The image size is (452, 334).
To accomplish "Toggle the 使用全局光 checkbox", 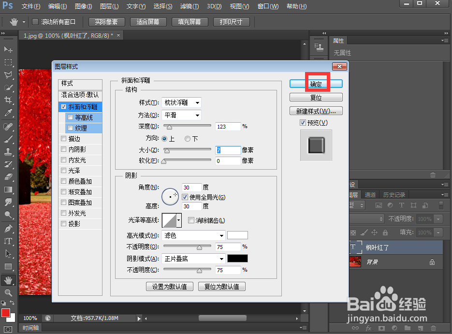I will [185, 196].
